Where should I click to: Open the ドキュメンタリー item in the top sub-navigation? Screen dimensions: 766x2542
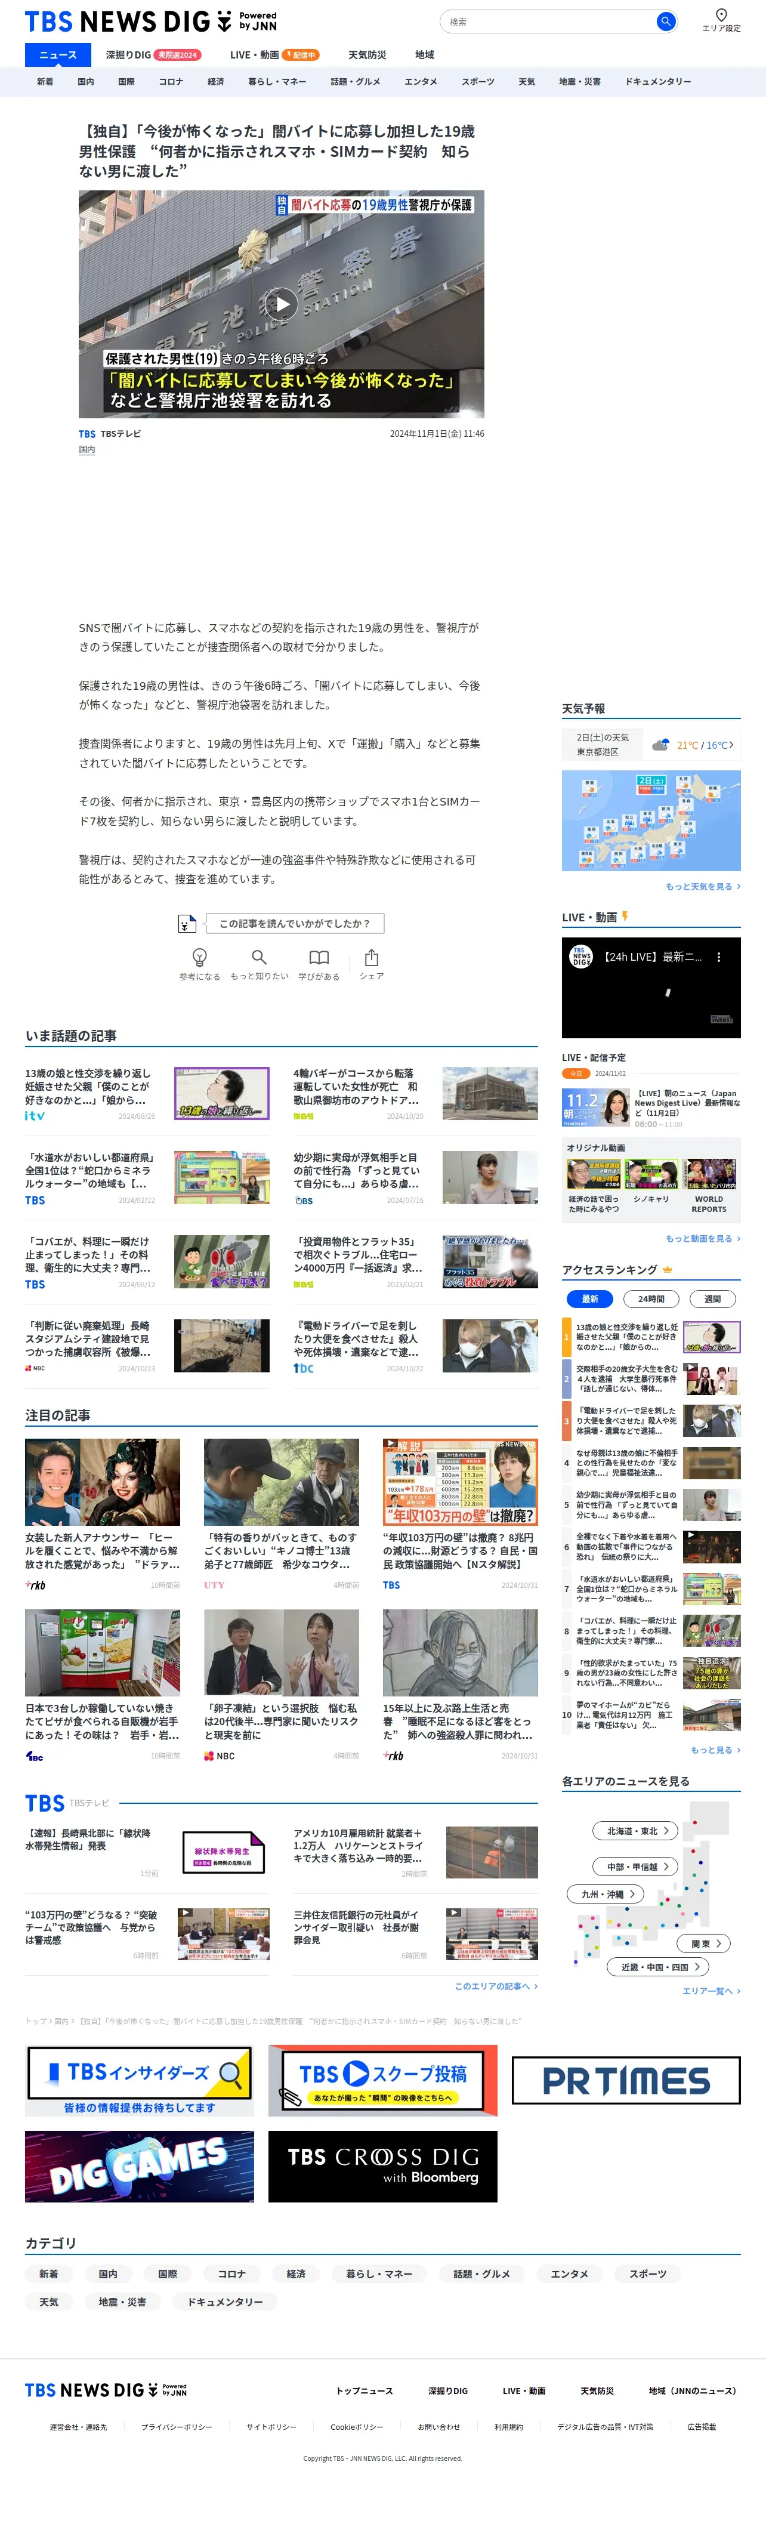click(659, 82)
